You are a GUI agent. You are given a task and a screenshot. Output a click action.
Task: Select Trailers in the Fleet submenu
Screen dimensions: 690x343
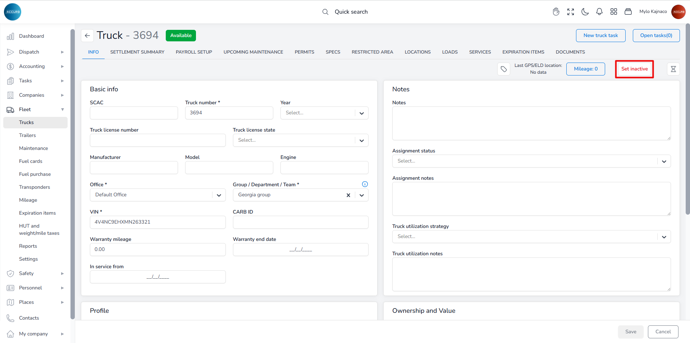[27, 135]
